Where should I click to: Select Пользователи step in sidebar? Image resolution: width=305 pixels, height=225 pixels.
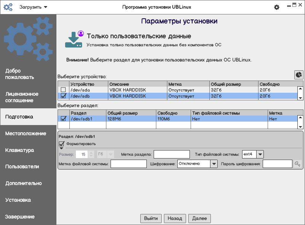point(22,166)
